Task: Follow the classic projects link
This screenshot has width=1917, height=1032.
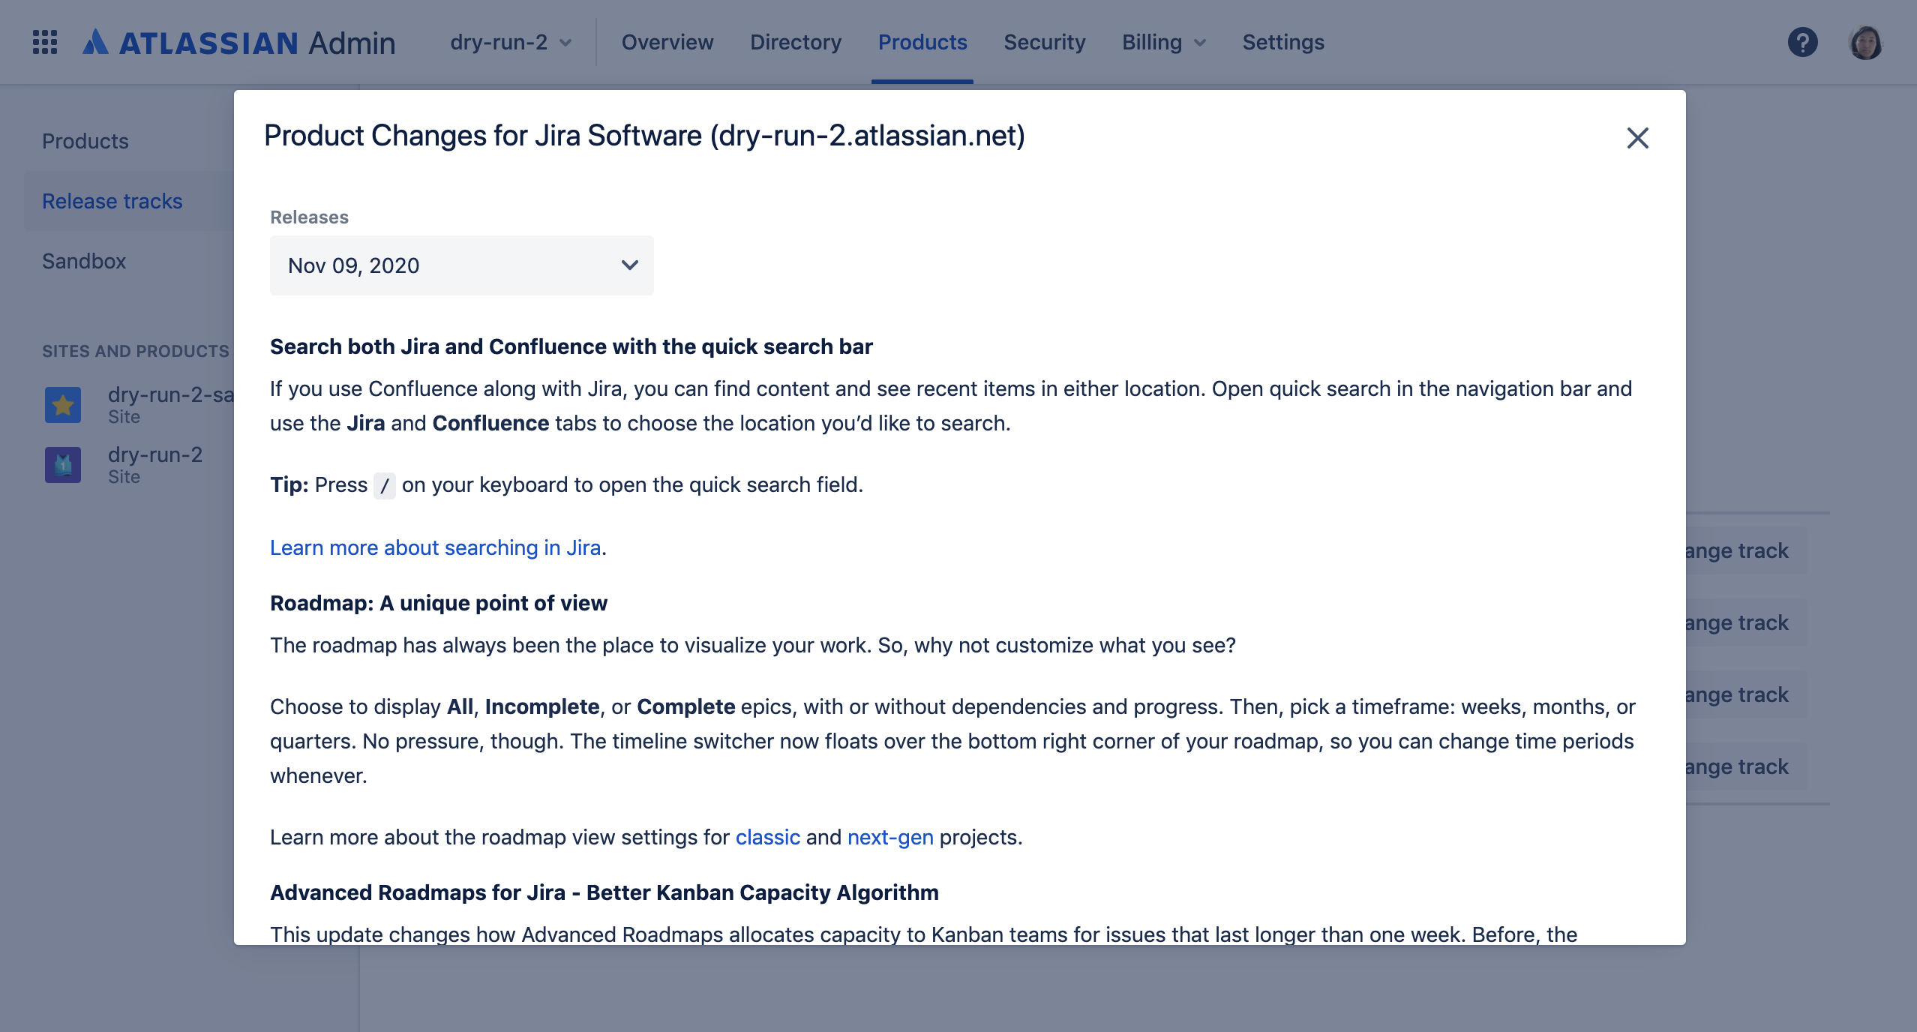Action: 768,837
